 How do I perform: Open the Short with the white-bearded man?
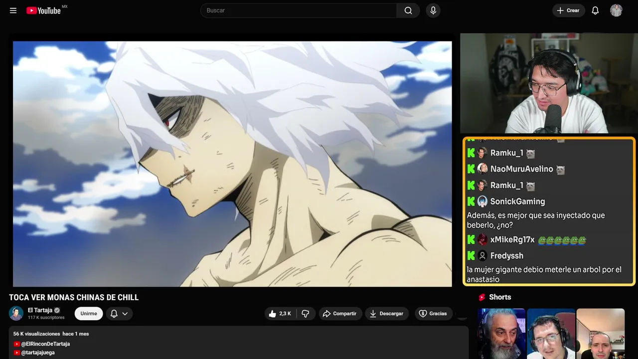coord(501,334)
